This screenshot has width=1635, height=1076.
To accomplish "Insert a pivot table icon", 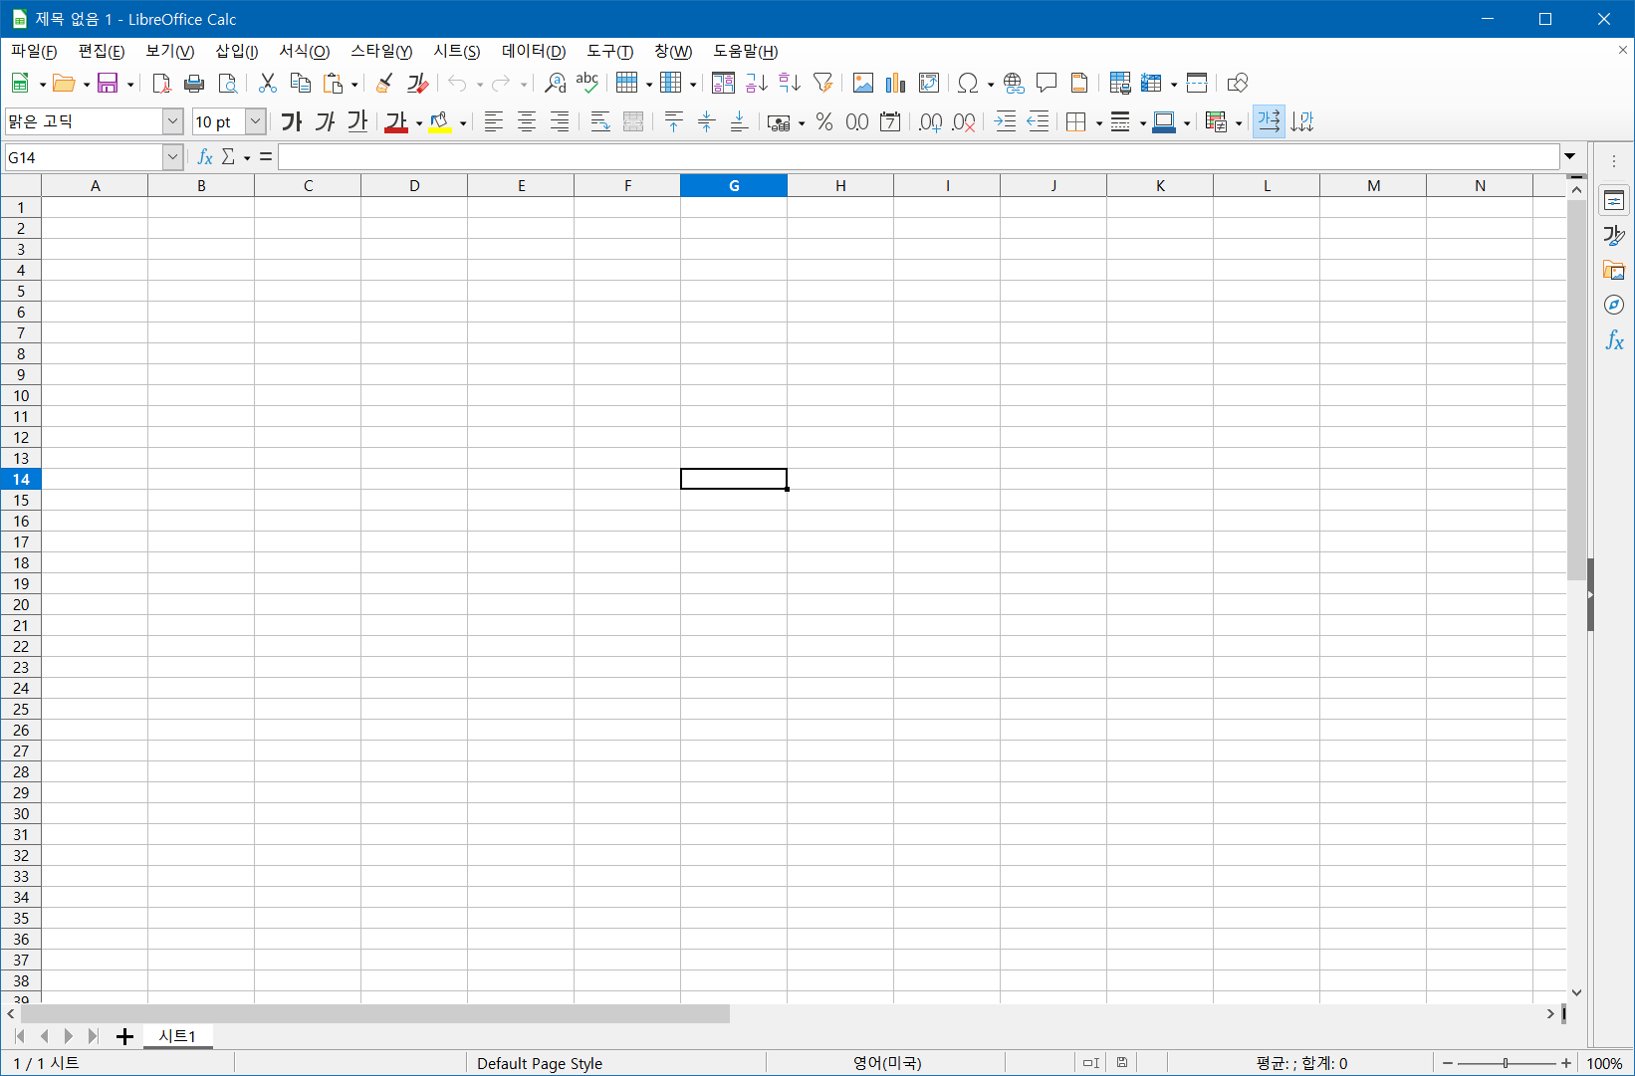I will coord(929,83).
